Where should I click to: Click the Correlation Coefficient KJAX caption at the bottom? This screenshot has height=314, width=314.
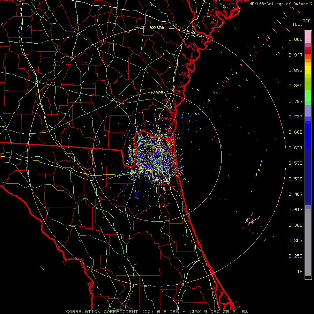coord(157,312)
